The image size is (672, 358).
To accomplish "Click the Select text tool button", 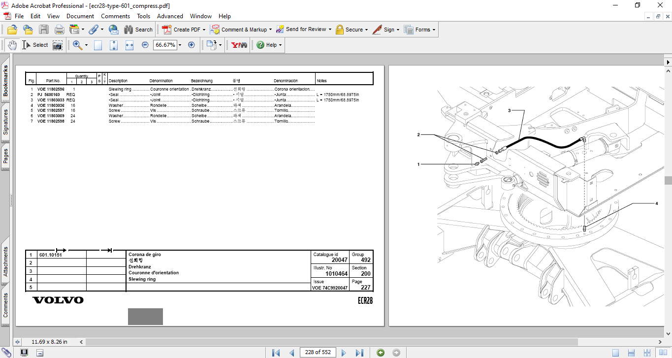I will click(35, 45).
